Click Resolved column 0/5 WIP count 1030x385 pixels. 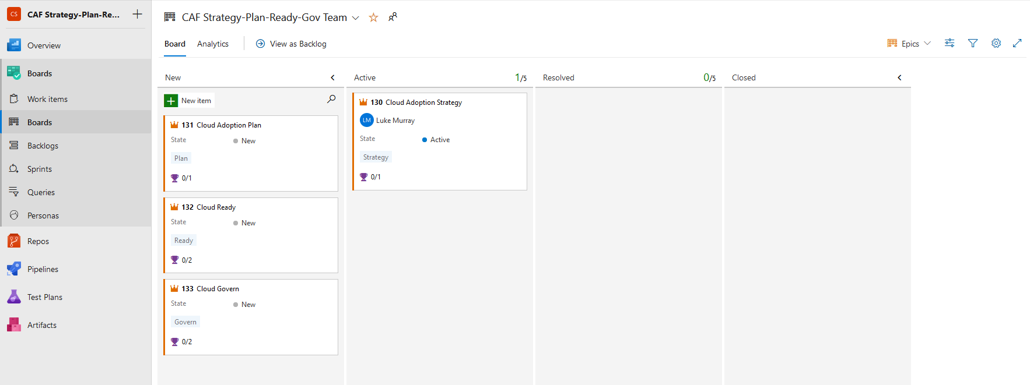pos(709,77)
